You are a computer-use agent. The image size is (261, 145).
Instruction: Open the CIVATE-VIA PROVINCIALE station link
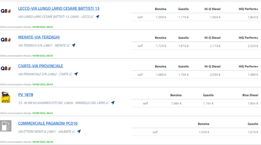[41, 66]
